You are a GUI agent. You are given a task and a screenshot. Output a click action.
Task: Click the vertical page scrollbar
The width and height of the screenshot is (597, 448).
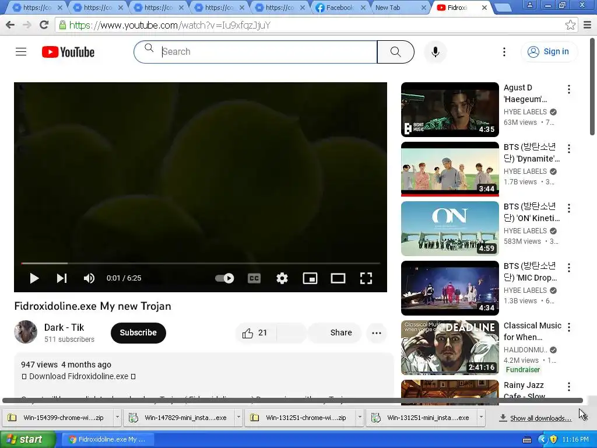[592, 86]
